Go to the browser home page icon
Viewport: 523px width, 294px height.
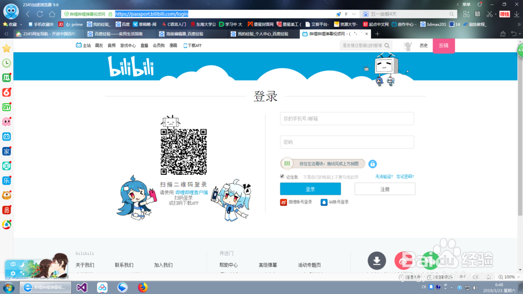point(52,14)
